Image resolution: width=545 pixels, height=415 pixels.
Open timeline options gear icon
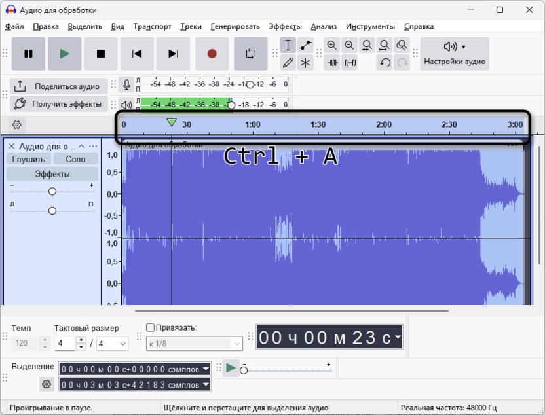16,124
